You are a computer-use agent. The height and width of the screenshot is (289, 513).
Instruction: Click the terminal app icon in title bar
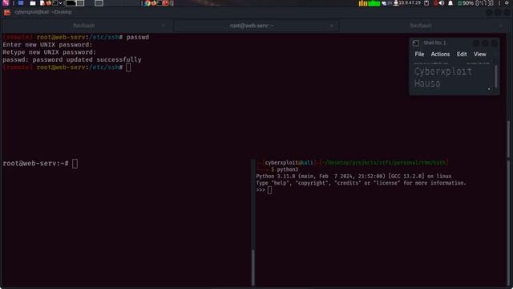pyautogui.click(x=7, y=13)
